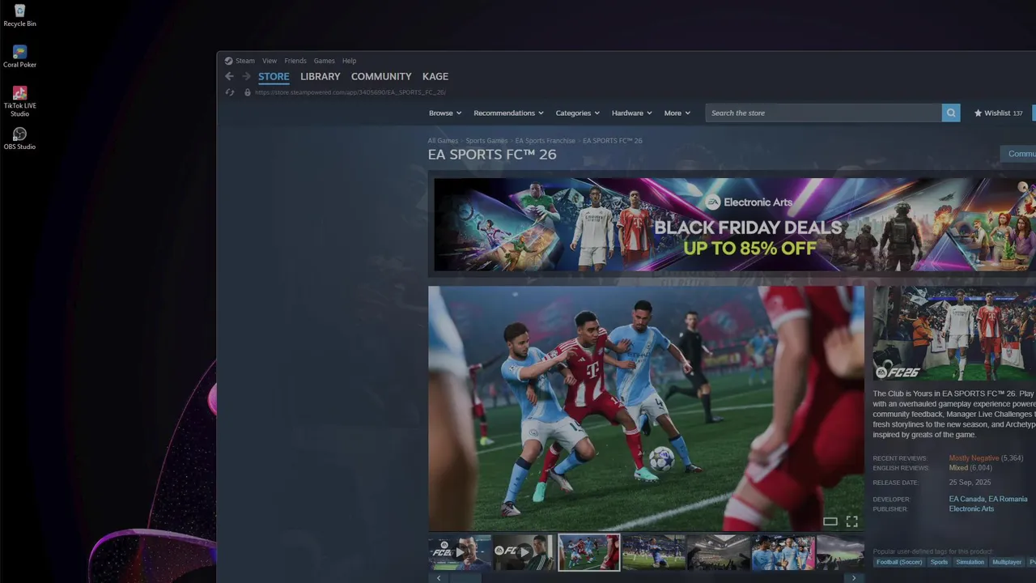
Task: Open the Help menu
Action: coord(349,61)
